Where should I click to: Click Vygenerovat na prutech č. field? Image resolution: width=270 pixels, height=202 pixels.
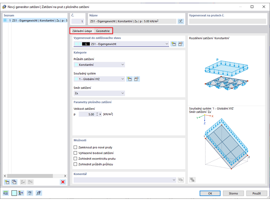(227, 21)
